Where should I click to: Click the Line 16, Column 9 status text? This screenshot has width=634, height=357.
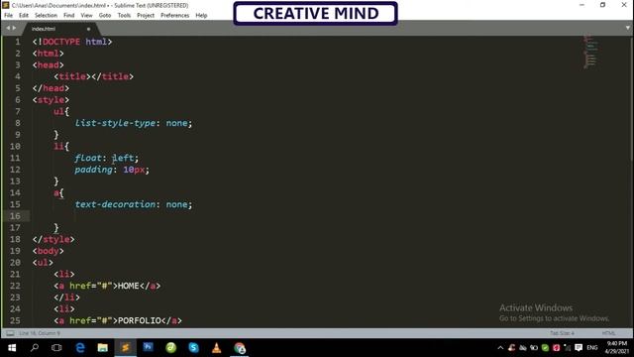pos(40,333)
